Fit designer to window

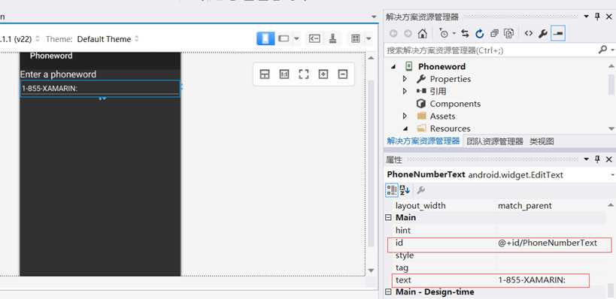pos(304,74)
